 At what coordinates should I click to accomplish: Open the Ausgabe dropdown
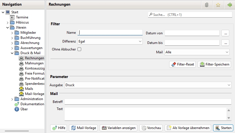pos(148,85)
